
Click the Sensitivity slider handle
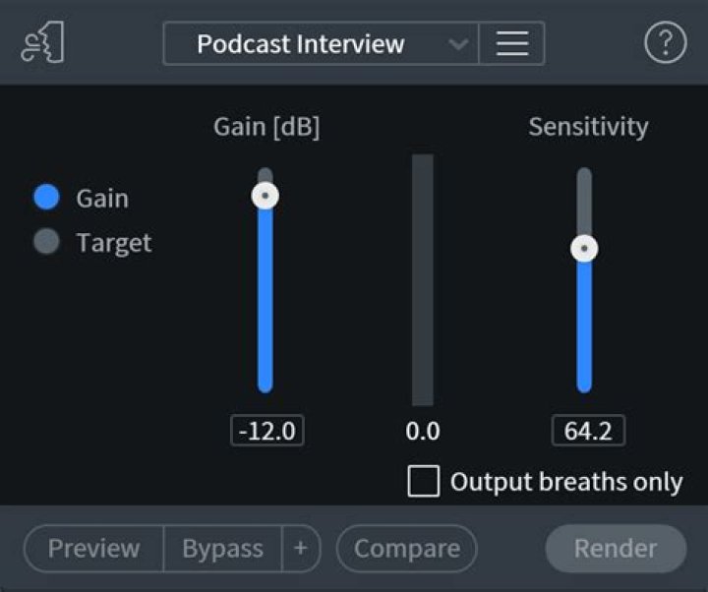[x=585, y=249]
